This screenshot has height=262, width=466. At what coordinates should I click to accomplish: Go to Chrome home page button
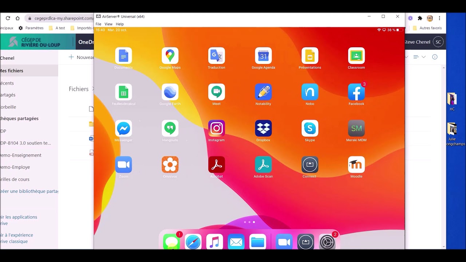17,18
